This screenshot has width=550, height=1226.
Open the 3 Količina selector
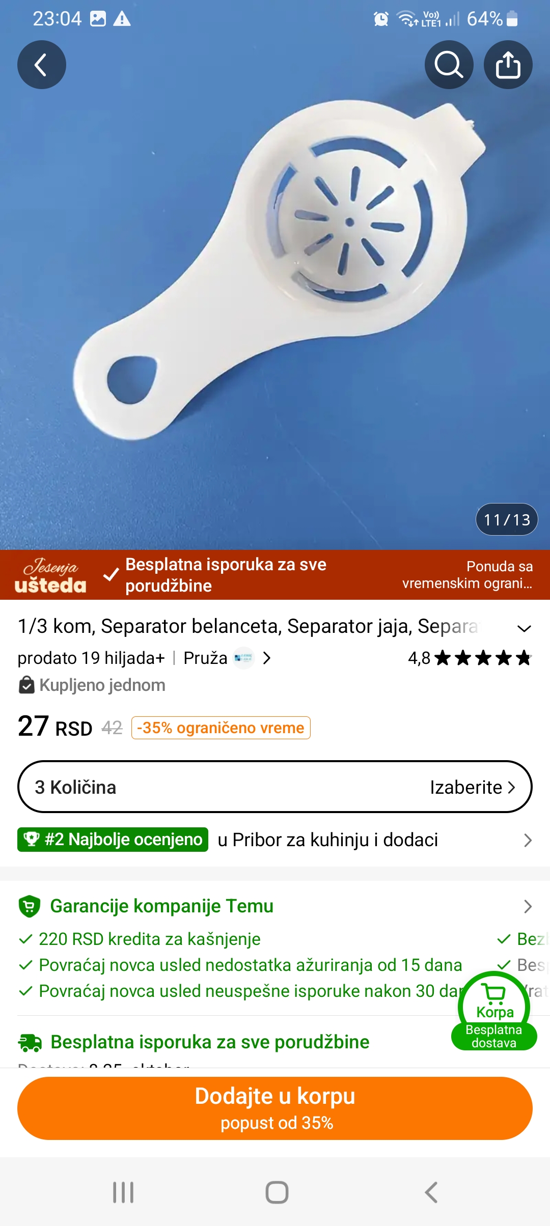pos(275,787)
